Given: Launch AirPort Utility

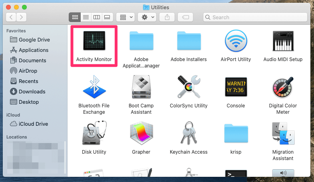Looking at the screenshot, I should pos(236,41).
